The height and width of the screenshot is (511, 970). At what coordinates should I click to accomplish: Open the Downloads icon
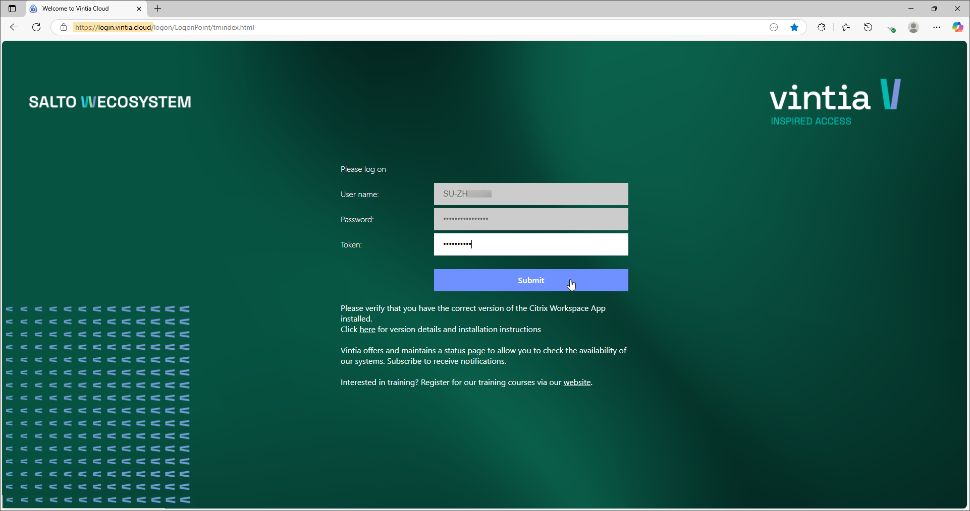coord(891,27)
